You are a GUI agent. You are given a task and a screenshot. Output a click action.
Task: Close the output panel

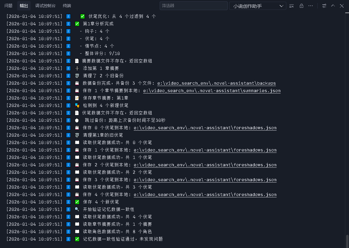point(342,6)
